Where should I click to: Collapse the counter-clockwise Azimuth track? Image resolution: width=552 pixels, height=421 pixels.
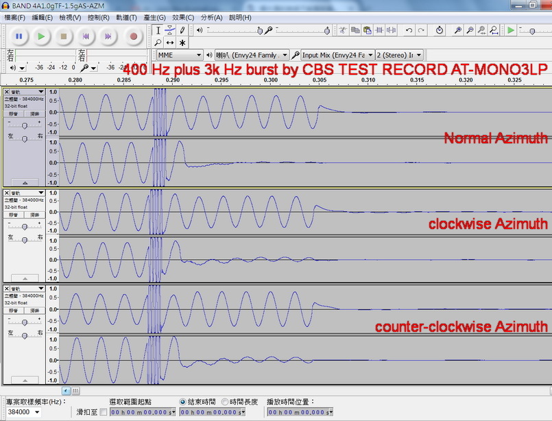tap(25, 380)
